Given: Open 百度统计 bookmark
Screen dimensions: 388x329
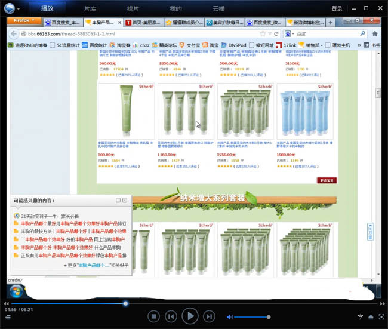Looking at the screenshot, I should tap(95, 45).
